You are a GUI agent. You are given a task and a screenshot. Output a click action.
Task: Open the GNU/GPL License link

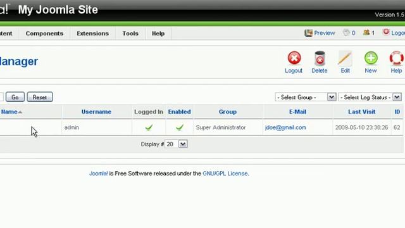(x=225, y=174)
